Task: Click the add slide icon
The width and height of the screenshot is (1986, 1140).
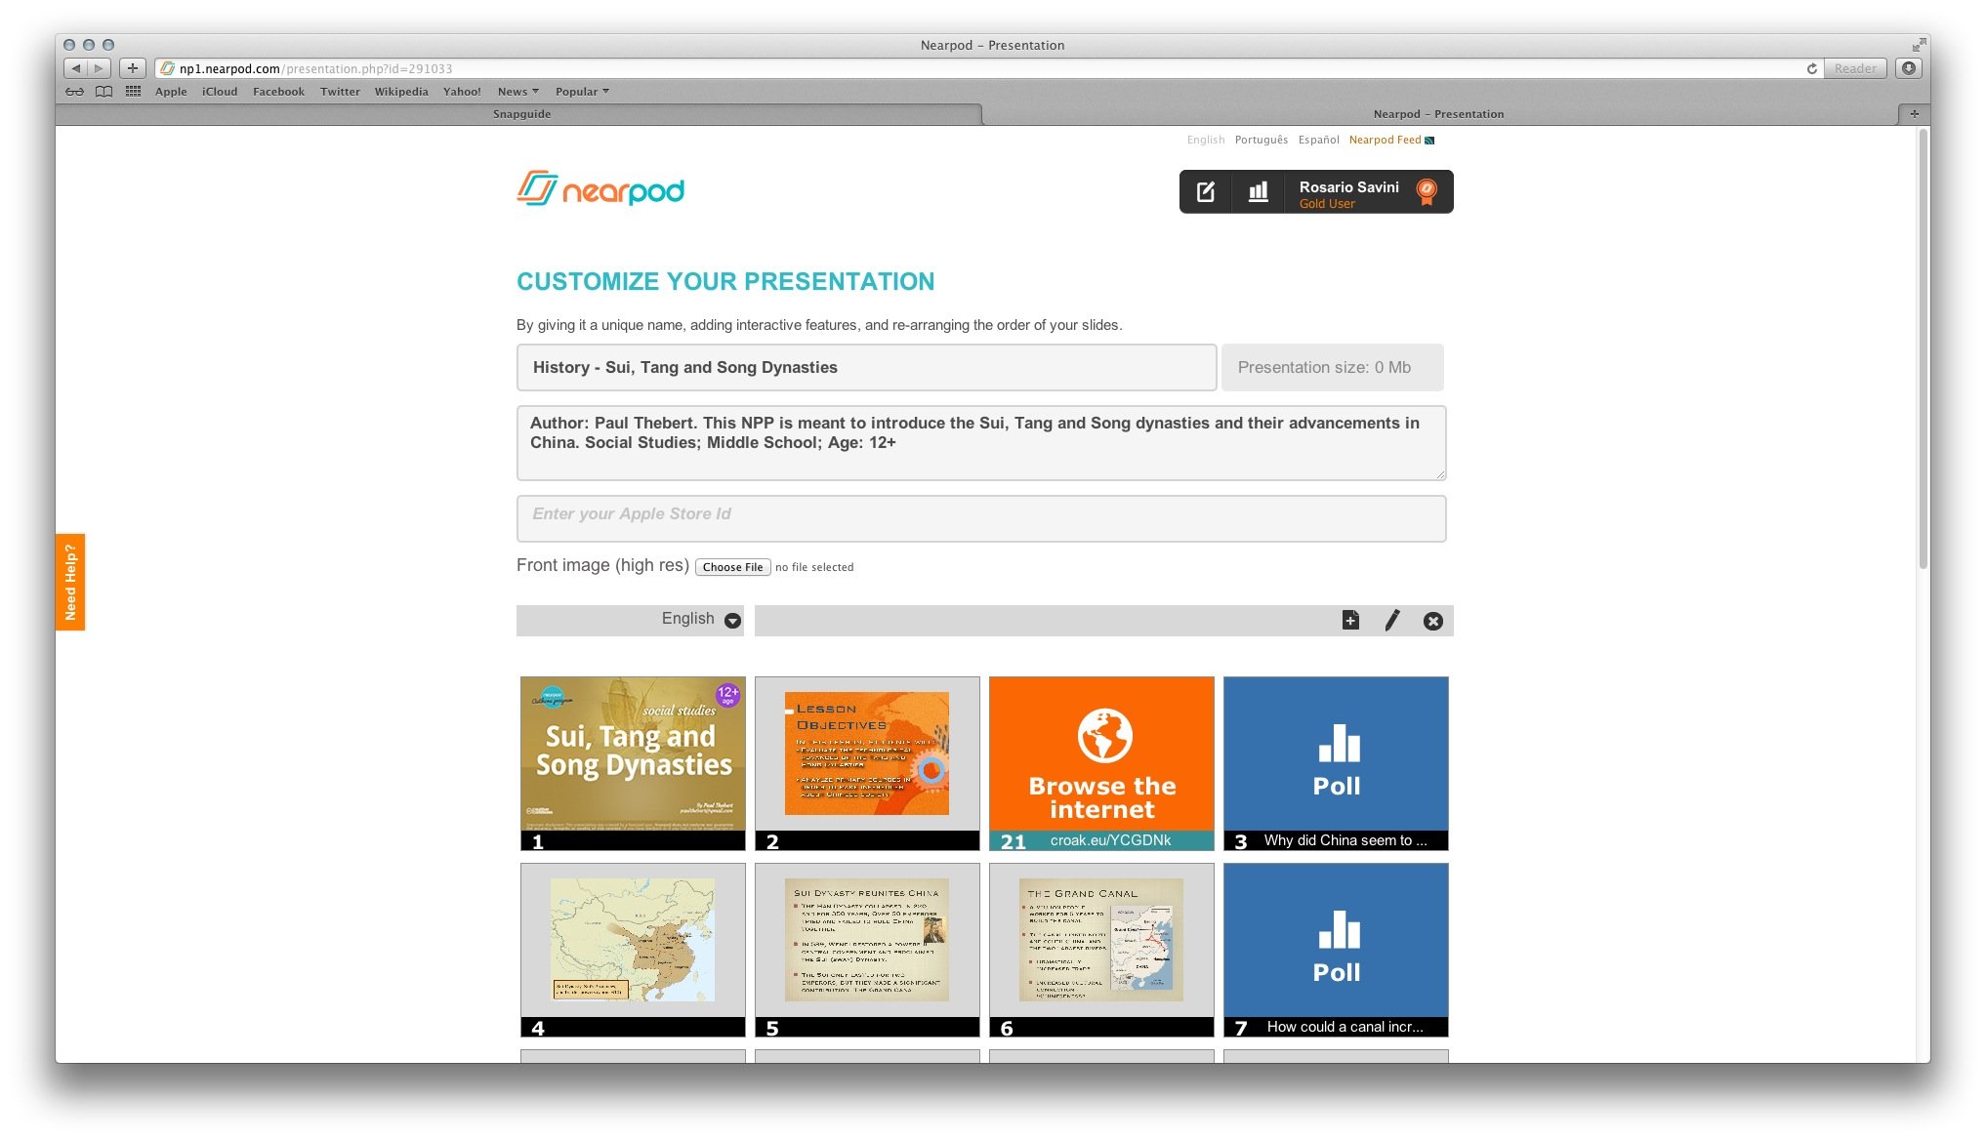Action: [x=1350, y=621]
